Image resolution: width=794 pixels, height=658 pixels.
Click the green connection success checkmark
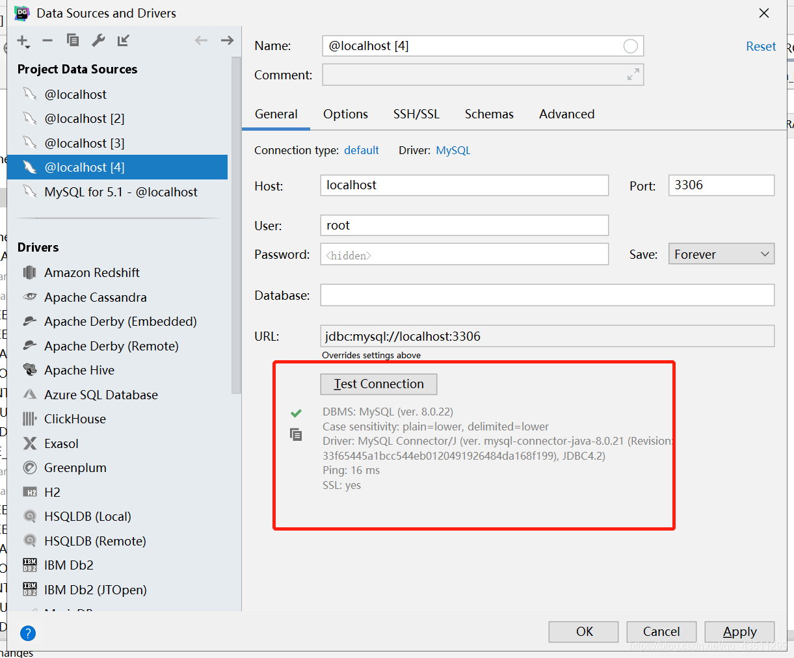click(x=296, y=412)
